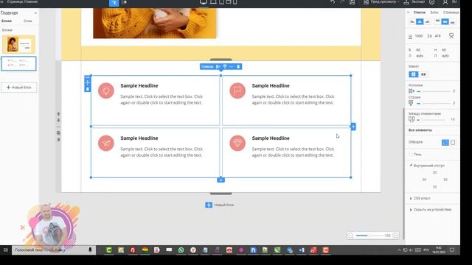Screen dimensions: 472x265
Task: Expand the Скрыть на устройствах section
Action: coord(431,210)
